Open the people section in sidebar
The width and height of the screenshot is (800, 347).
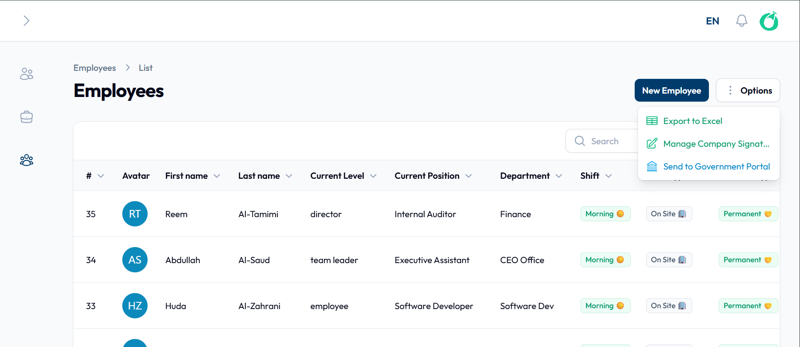click(x=27, y=74)
